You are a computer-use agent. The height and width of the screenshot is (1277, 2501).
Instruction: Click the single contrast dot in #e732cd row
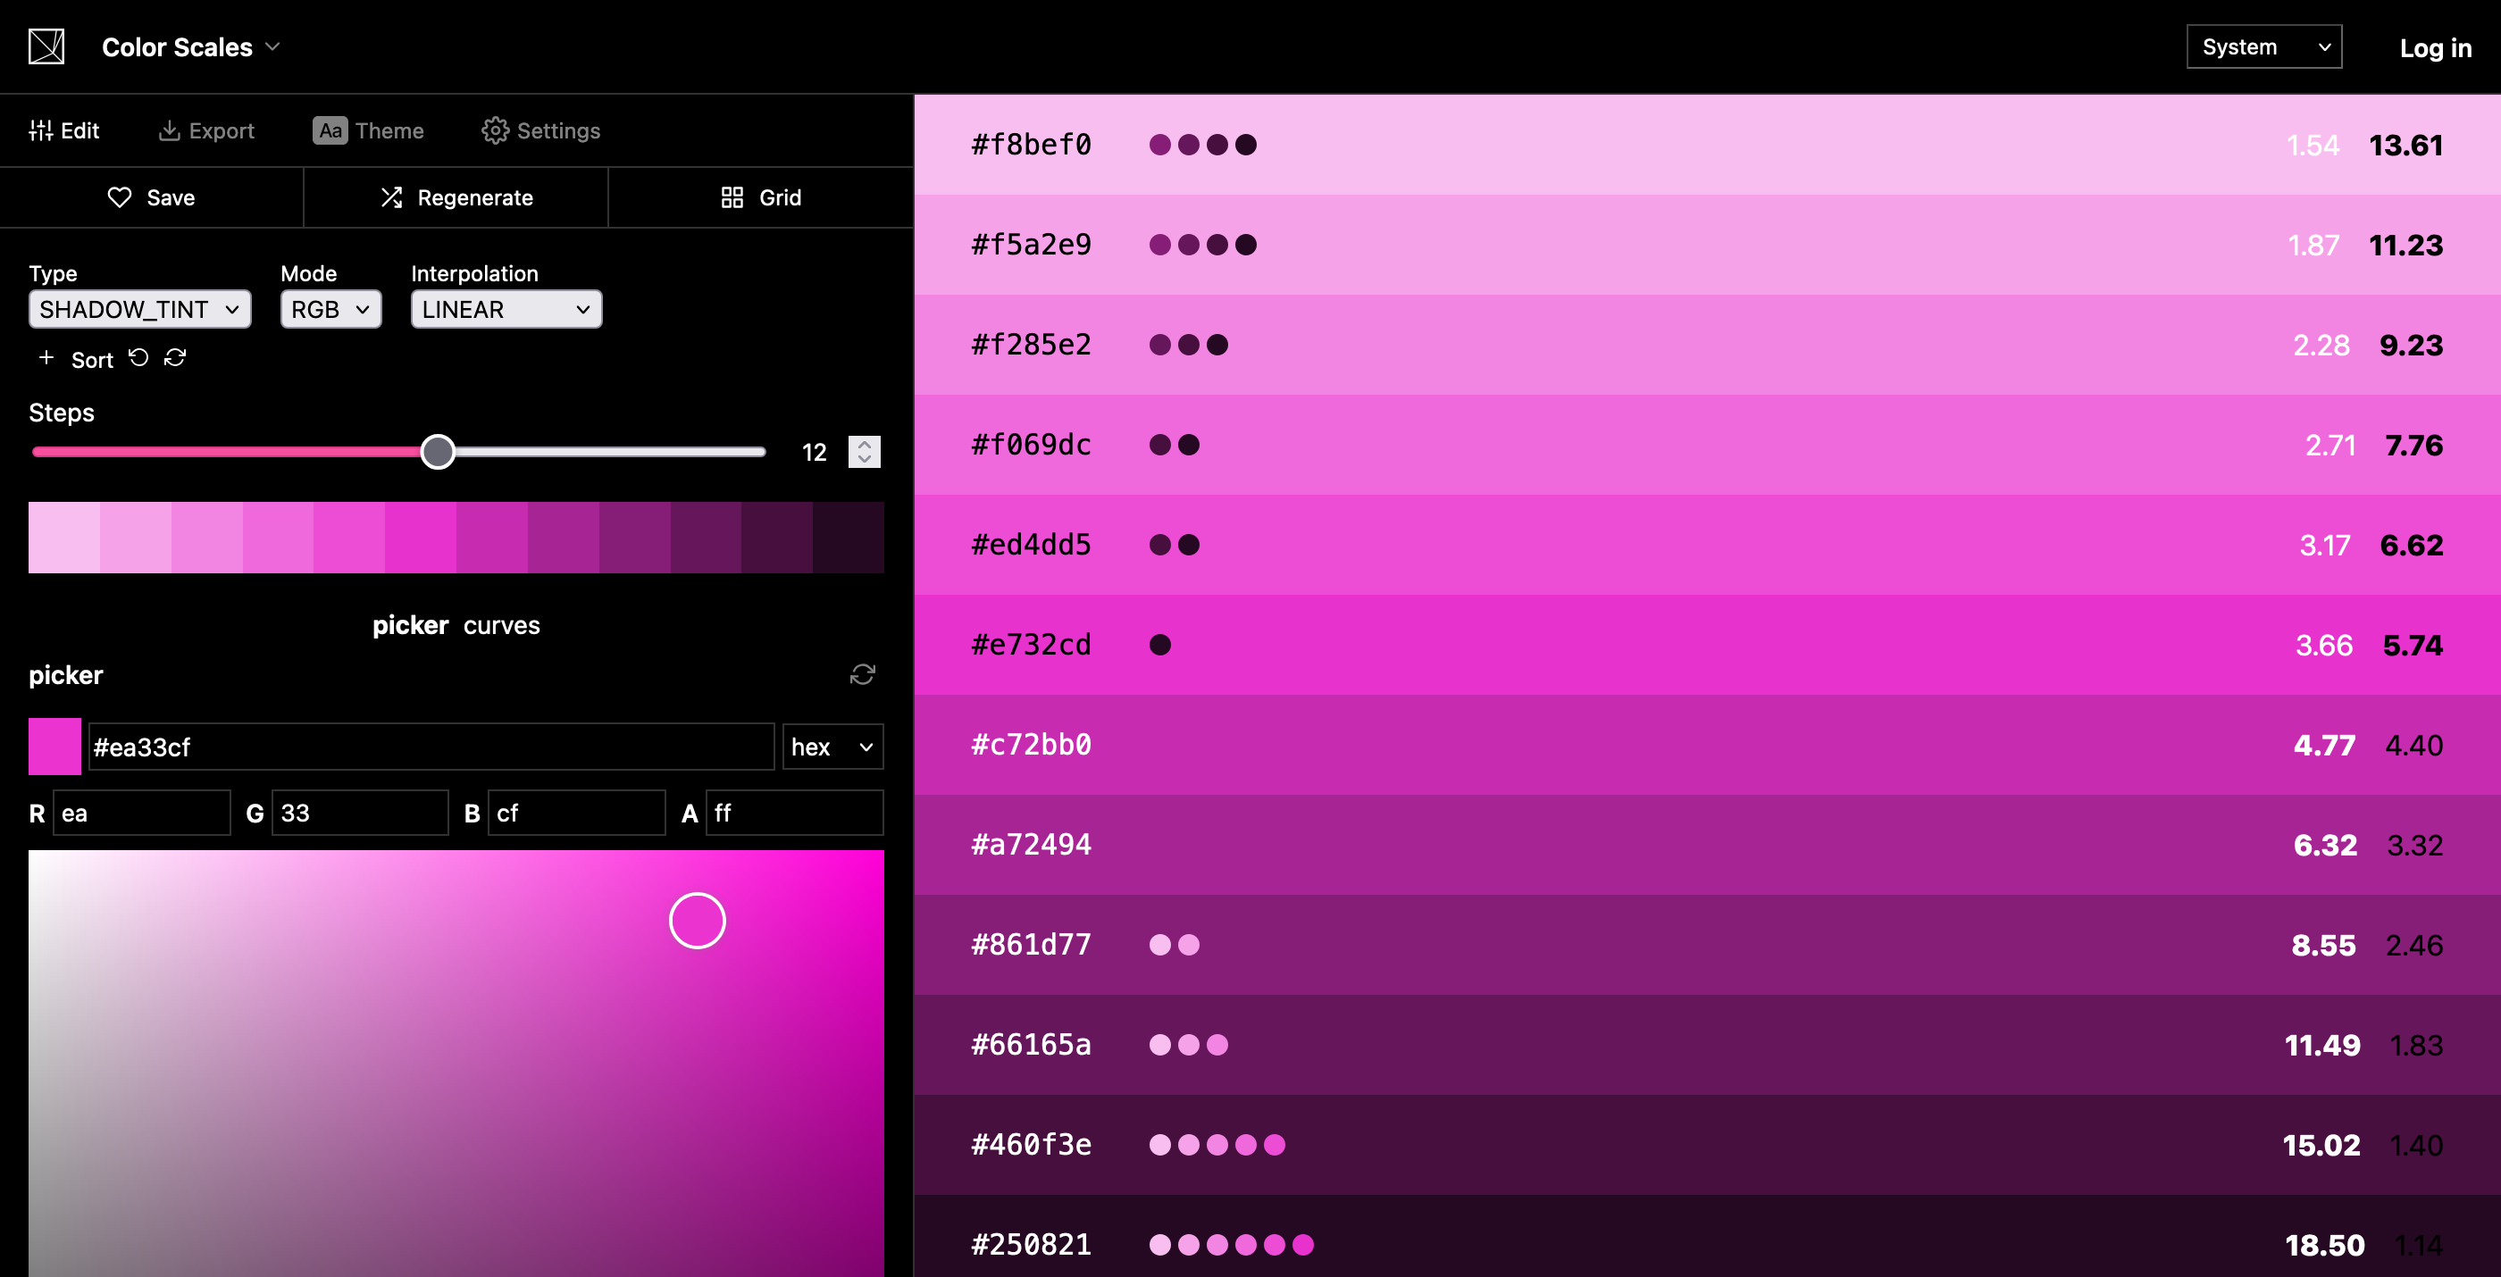pos(1159,645)
